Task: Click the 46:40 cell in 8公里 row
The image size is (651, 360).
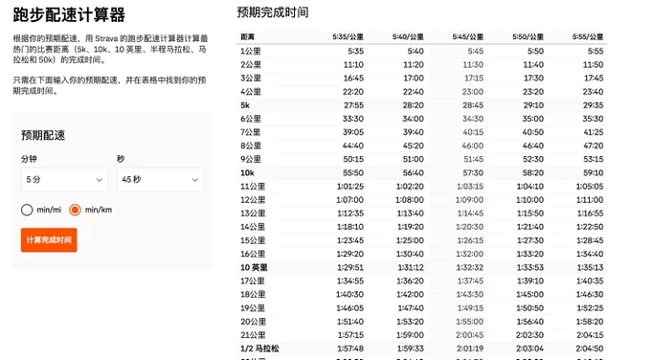Action: (533, 146)
